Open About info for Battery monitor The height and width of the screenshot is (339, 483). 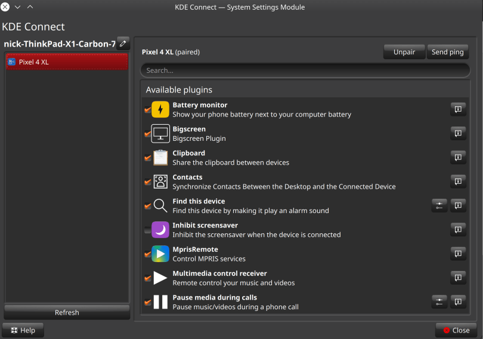(458, 109)
